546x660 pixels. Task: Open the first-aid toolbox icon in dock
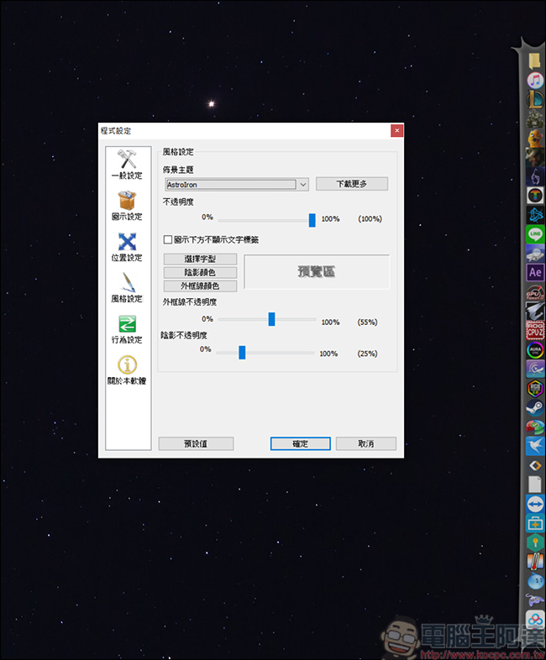coord(535,523)
